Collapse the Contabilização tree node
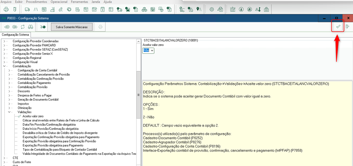353x166 pixels. point(4,66)
